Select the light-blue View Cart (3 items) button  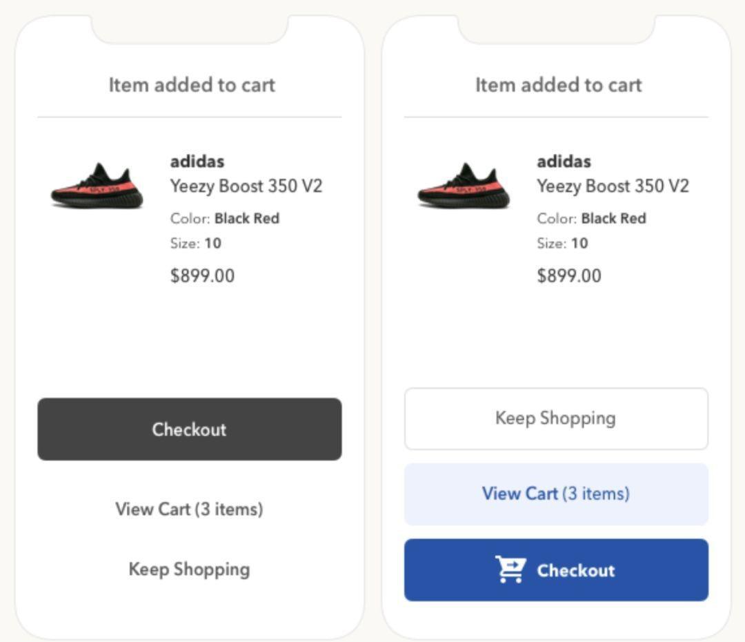point(557,494)
